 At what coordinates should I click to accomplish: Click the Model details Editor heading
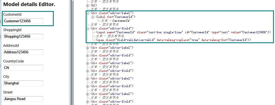point(29,4)
